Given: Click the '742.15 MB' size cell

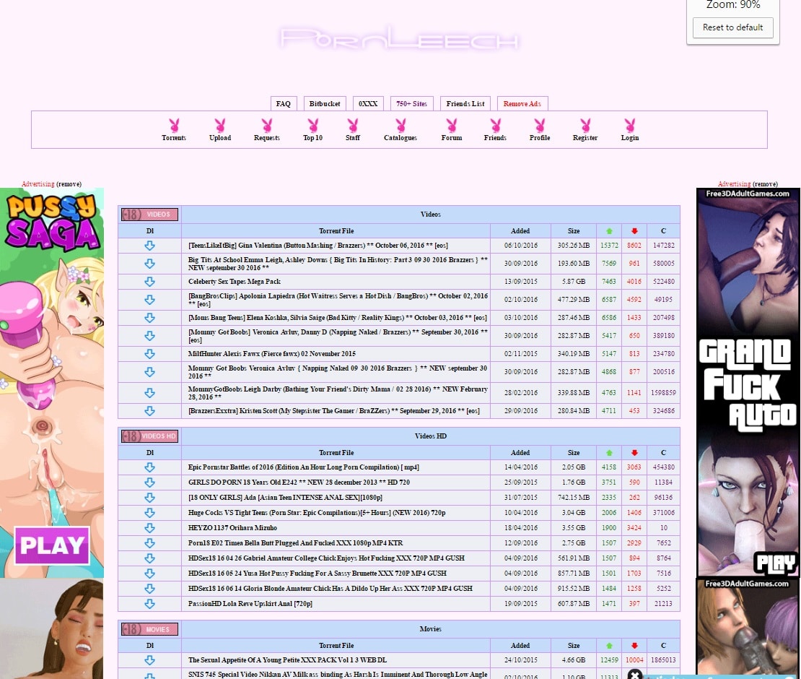Looking at the screenshot, I should [574, 498].
